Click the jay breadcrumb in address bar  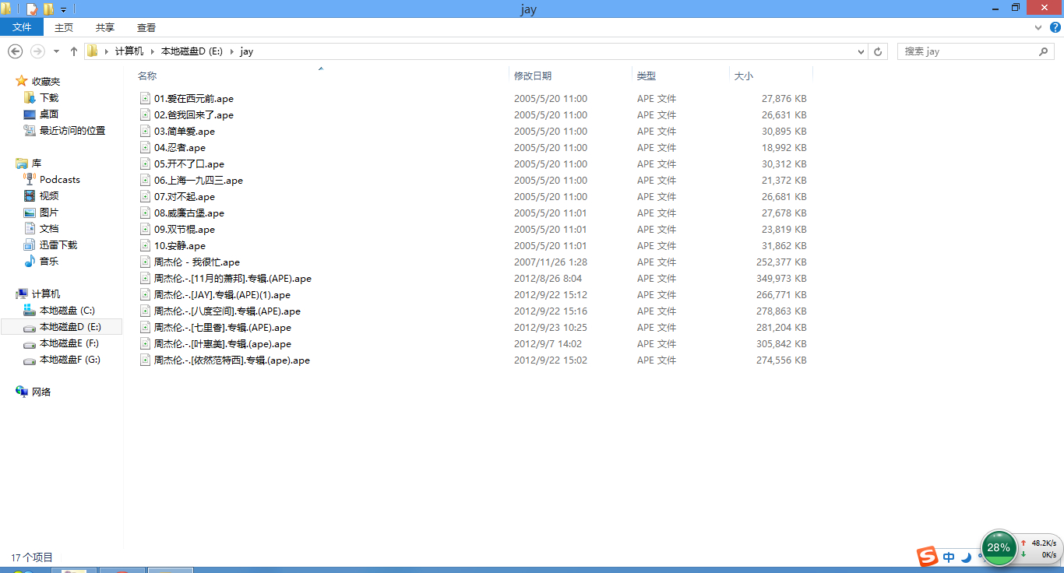[x=247, y=51]
